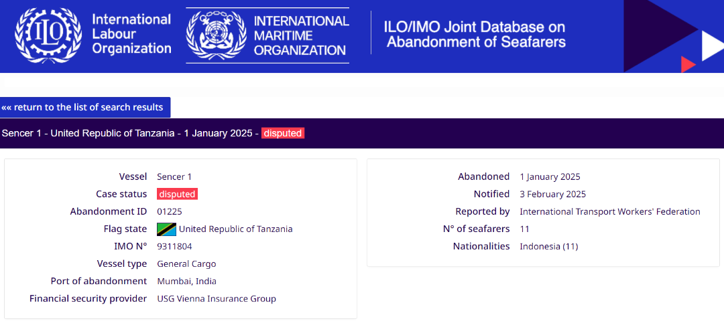Click the ILO gear-wreath logo

(48, 35)
